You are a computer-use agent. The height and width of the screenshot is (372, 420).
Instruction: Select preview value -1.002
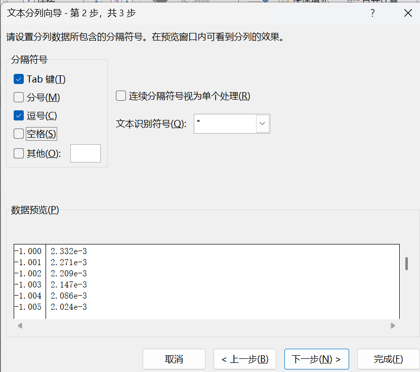point(28,273)
